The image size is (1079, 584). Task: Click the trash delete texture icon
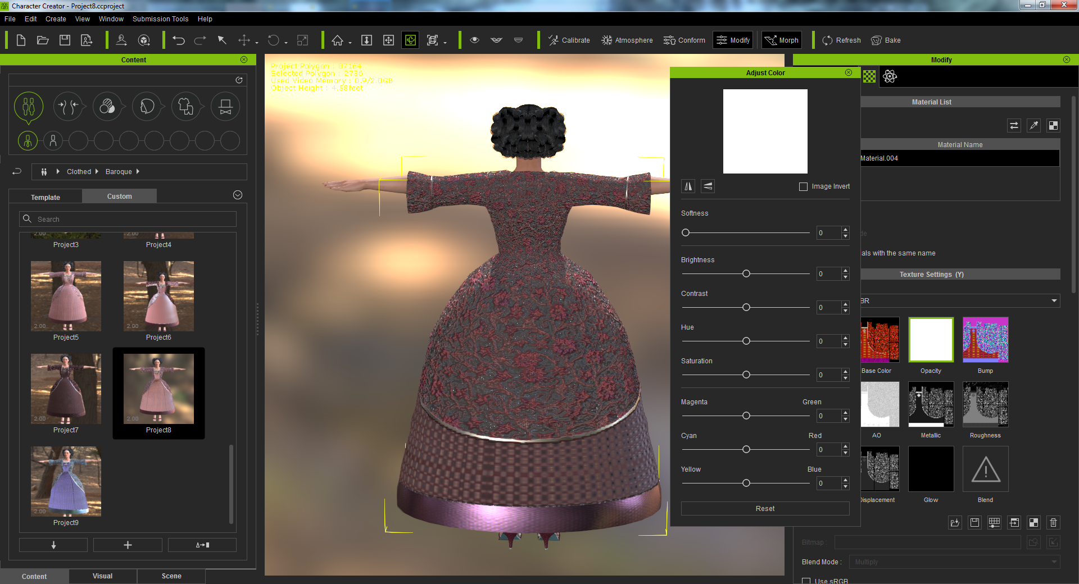(x=1053, y=523)
